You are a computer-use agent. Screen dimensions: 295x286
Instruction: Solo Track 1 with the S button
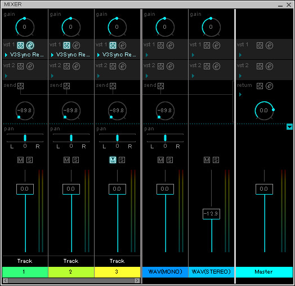[29, 160]
